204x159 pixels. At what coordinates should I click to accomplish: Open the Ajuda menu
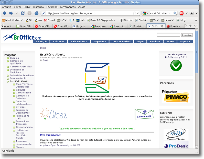tap(82, 7)
